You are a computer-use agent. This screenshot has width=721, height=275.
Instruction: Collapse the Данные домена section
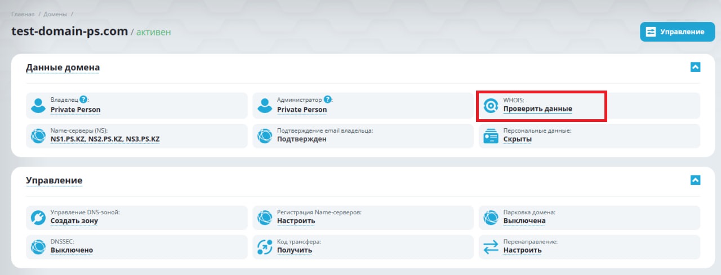point(695,67)
